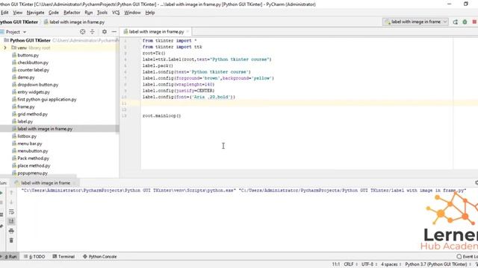Click the trash clear-all icon in Run panel
This screenshot has width=478, height=268.
click(x=11, y=240)
